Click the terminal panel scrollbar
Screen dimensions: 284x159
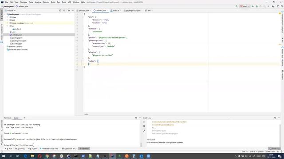point(141,144)
